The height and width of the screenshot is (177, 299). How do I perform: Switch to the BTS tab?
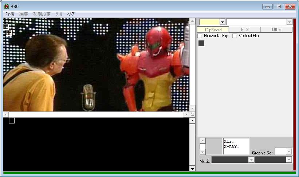(245, 29)
